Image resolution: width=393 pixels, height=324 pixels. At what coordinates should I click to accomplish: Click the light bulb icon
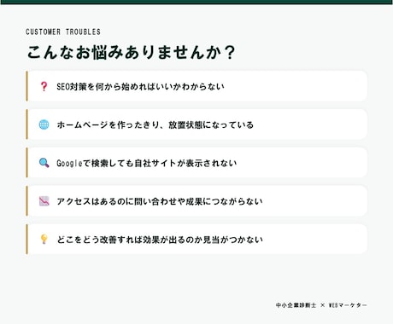point(44,239)
